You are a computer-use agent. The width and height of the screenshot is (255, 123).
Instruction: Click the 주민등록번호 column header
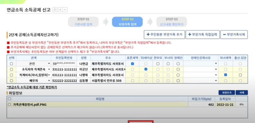click(64, 58)
